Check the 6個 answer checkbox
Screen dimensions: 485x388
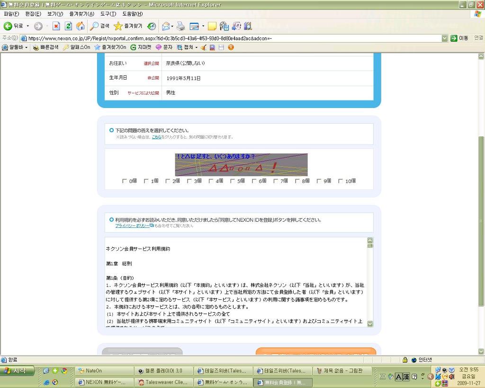tap(254, 181)
